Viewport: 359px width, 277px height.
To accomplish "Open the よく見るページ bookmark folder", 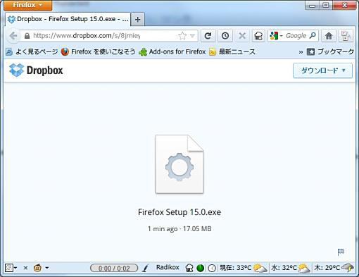I will [x=32, y=51].
